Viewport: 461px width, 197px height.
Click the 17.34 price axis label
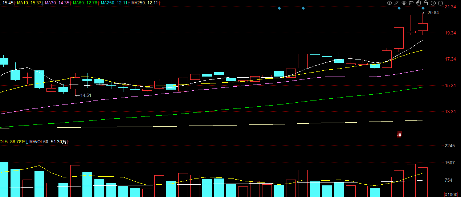coord(451,59)
